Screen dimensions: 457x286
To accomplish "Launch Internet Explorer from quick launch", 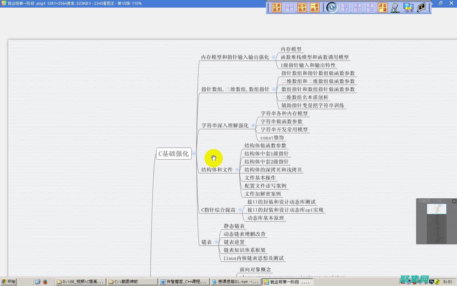I will click(38, 282).
